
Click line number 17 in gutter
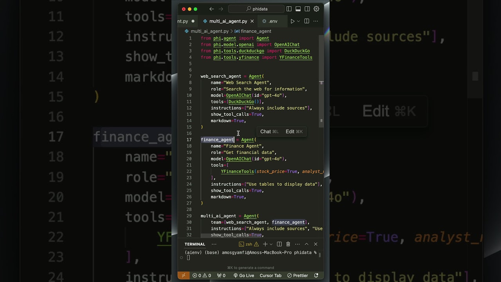pyautogui.click(x=189, y=140)
